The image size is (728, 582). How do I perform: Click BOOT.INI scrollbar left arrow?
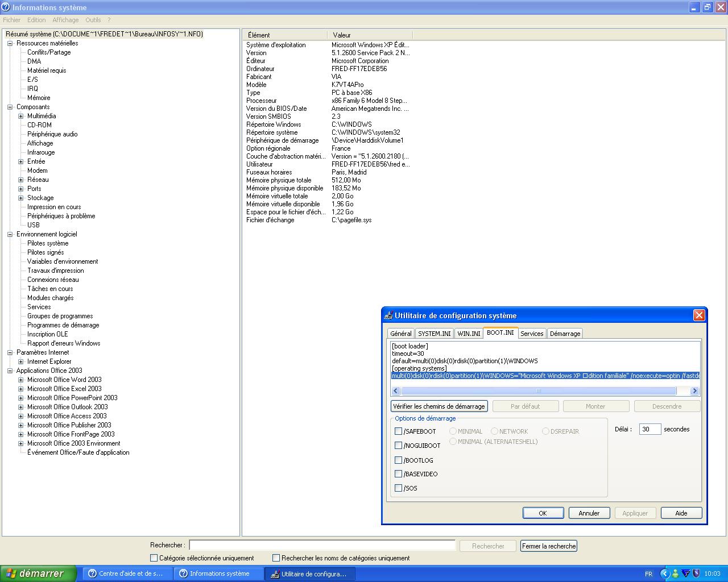396,391
